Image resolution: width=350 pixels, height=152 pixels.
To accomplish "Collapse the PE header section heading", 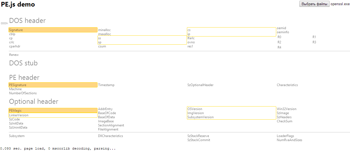I will [24, 78].
